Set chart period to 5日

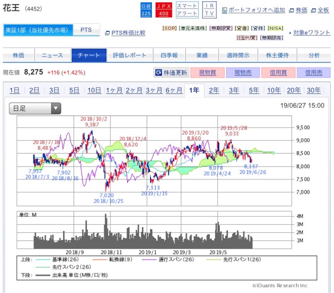click(74, 90)
